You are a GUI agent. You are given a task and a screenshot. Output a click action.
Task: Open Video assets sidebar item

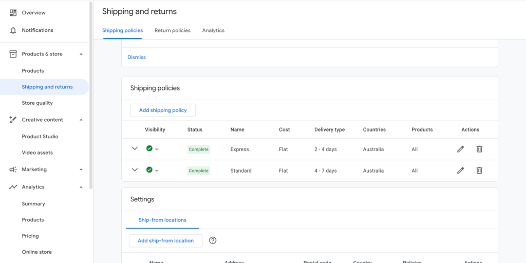click(37, 153)
